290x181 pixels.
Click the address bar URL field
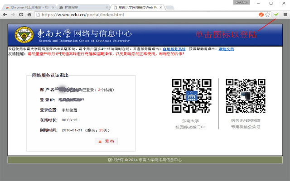tap(147, 14)
